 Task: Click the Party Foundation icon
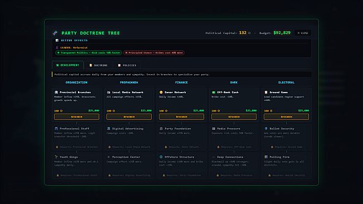[x=161, y=129]
